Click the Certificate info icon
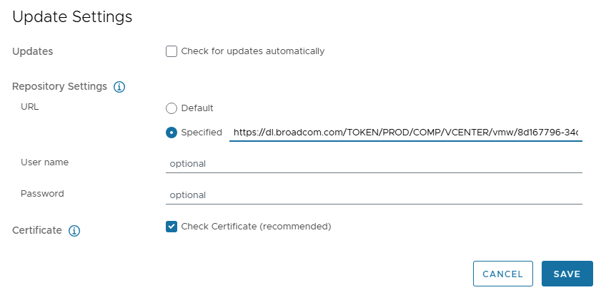The width and height of the screenshot is (601, 295). click(x=74, y=231)
